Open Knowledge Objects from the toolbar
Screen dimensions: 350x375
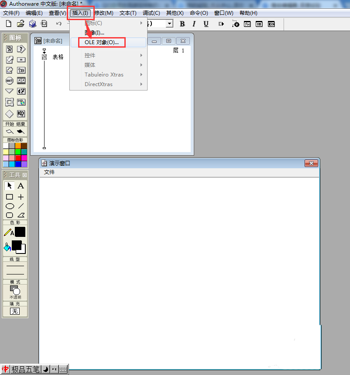pyautogui.click(x=271, y=24)
